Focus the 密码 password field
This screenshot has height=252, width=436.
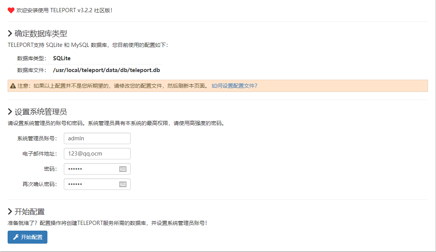point(97,169)
